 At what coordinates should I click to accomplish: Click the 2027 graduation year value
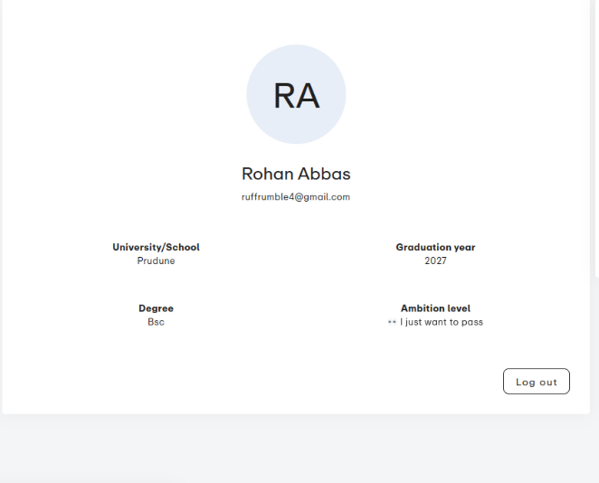click(x=435, y=260)
